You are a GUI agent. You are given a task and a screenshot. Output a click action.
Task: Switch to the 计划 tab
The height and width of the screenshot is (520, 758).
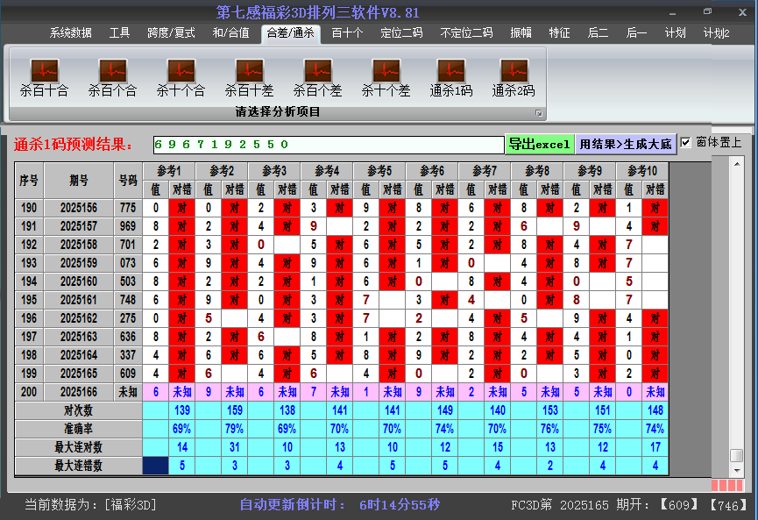676,33
